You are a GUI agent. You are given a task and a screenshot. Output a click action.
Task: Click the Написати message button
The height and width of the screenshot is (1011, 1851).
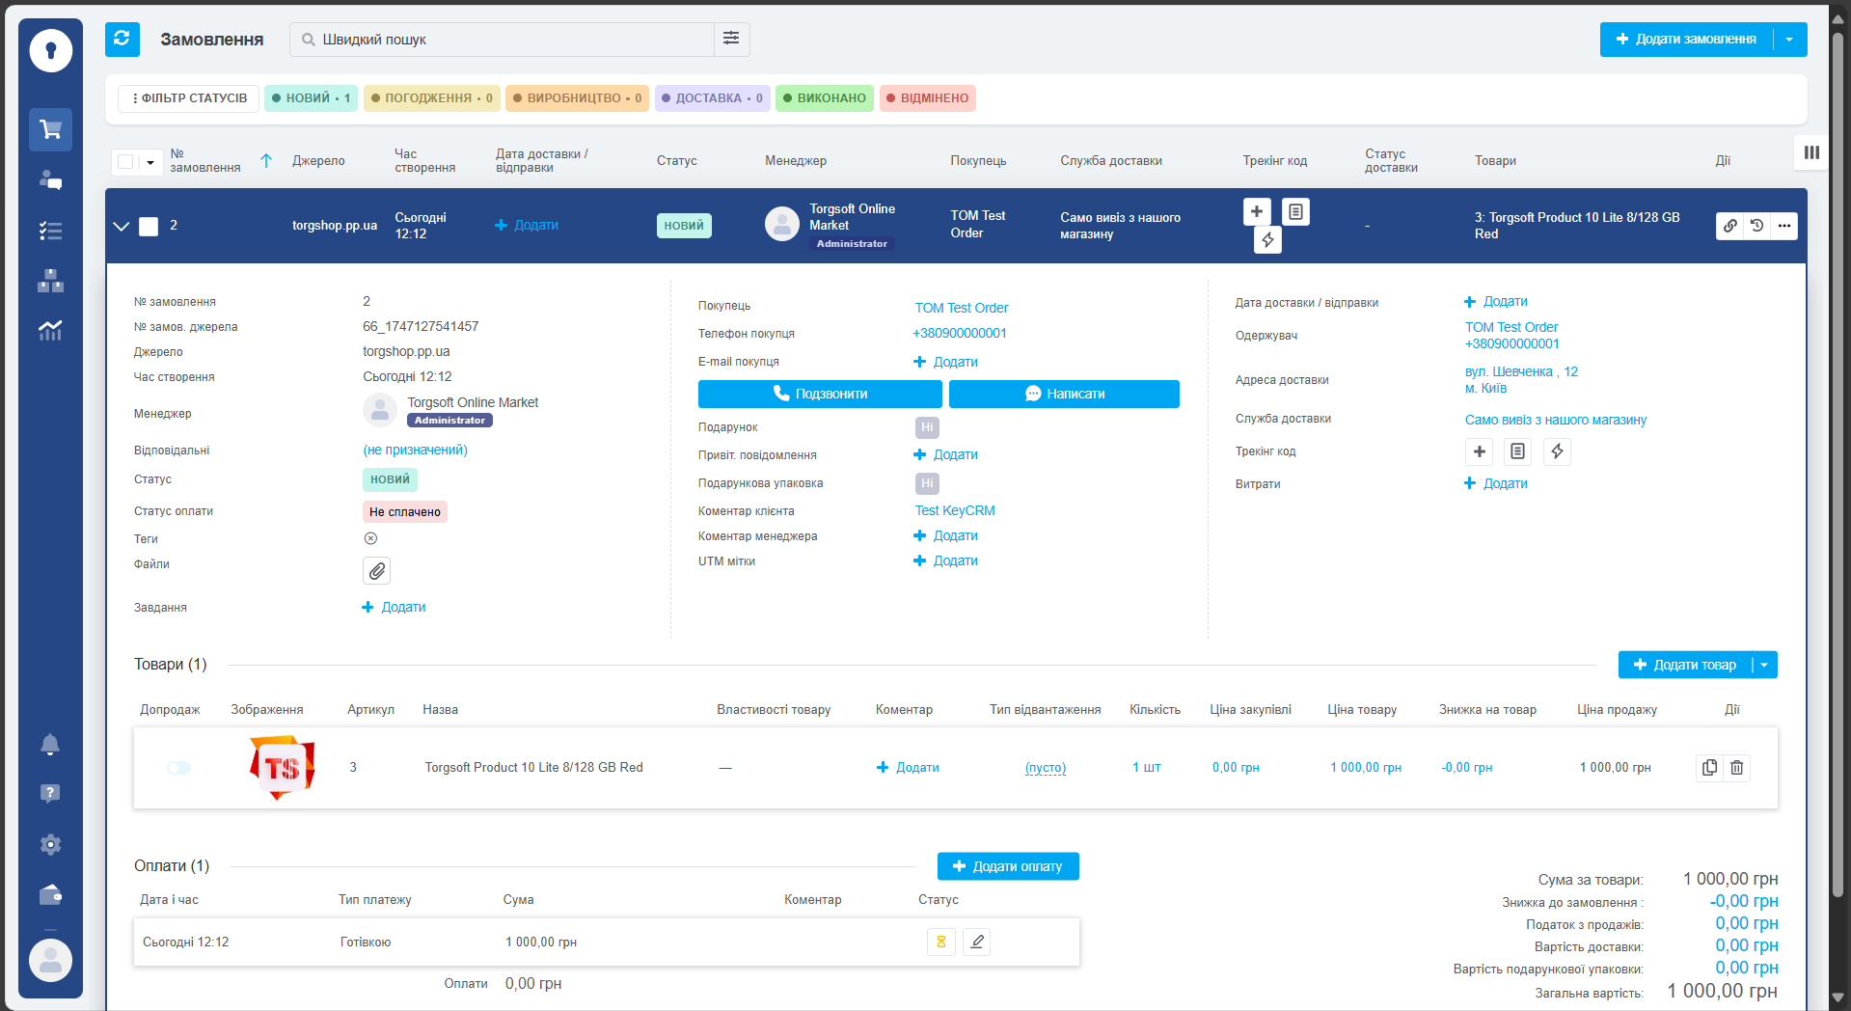coord(1064,394)
